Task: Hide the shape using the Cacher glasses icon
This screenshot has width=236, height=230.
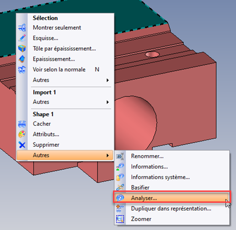Action: [x=22, y=124]
